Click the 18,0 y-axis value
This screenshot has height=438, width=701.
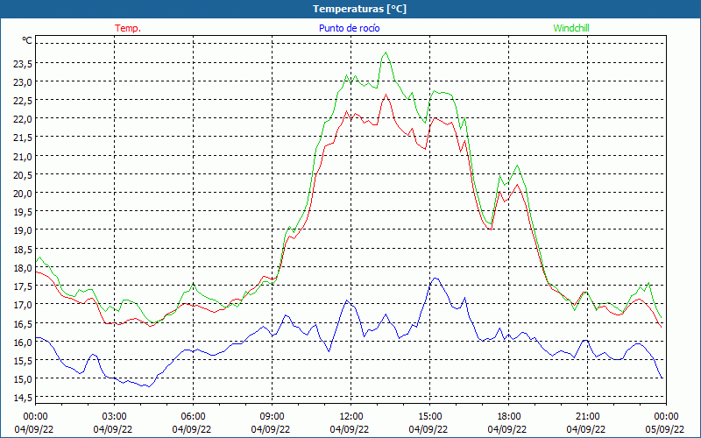(x=23, y=268)
